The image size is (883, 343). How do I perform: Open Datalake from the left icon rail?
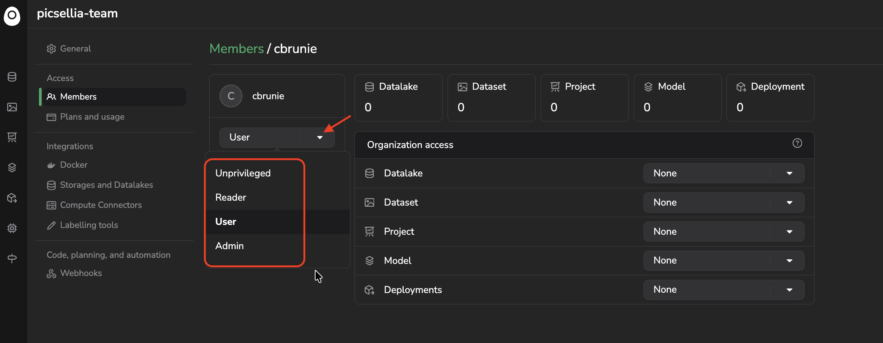coord(12,77)
